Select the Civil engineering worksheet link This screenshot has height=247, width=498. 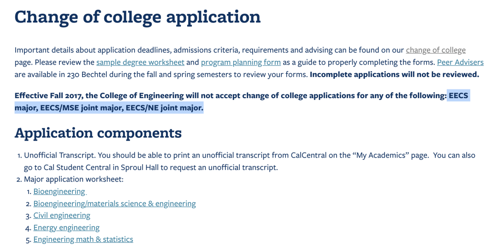[62, 216]
